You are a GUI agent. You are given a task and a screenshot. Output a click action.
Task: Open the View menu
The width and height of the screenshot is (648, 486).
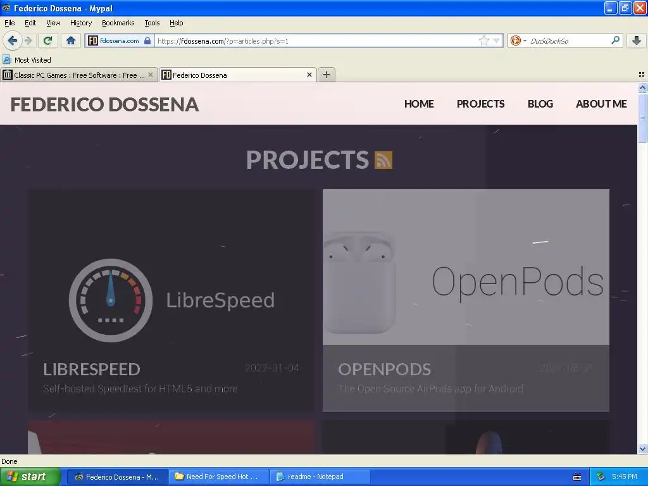tap(53, 23)
